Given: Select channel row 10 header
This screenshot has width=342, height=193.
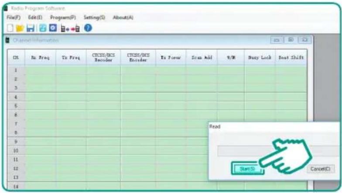Looking at the screenshot, I should point(16,151).
